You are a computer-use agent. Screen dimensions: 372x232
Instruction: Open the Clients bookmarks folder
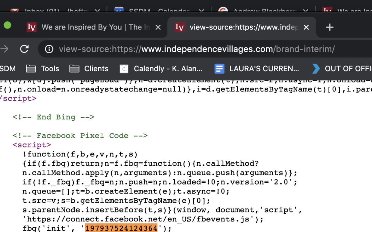[x=89, y=69]
